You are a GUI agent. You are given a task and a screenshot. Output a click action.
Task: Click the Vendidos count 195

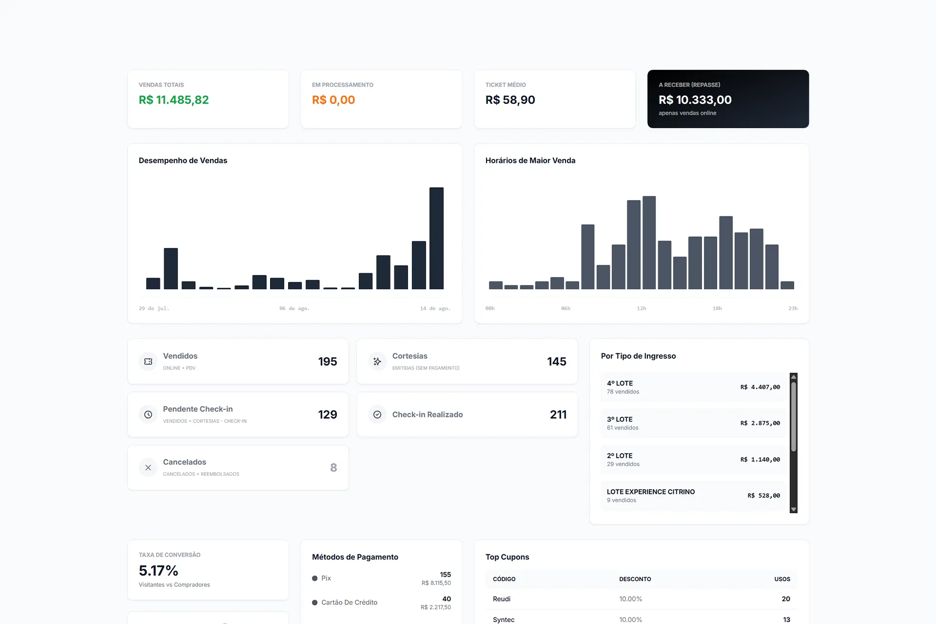(328, 361)
